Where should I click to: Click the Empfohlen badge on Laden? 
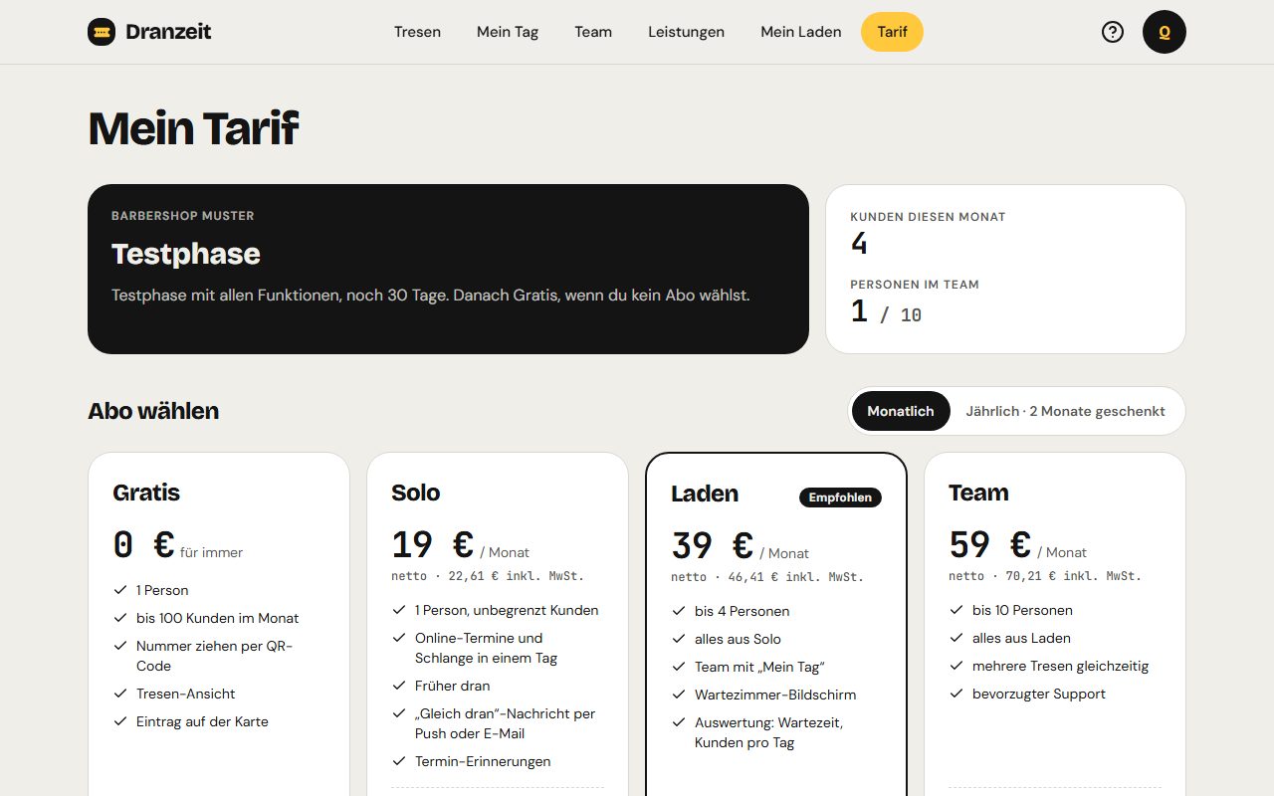[840, 497]
